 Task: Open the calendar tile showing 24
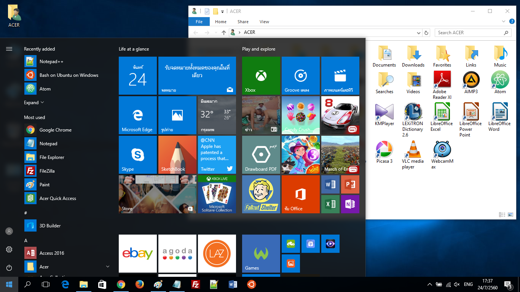point(138,76)
